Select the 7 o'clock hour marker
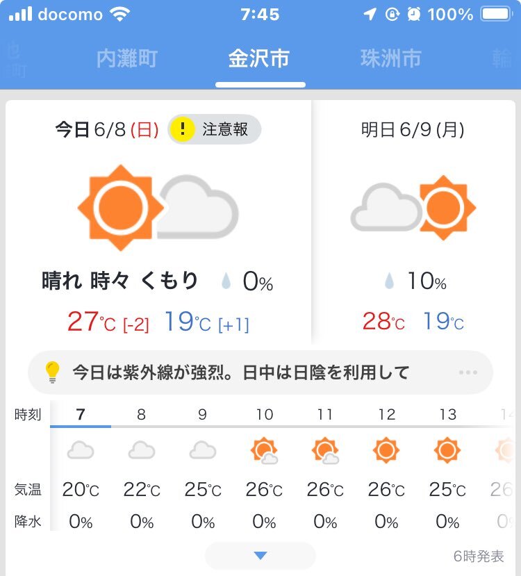The height and width of the screenshot is (576, 521). click(81, 414)
